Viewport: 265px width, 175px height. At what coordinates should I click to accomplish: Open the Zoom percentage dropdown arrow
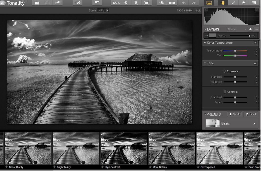107,11
